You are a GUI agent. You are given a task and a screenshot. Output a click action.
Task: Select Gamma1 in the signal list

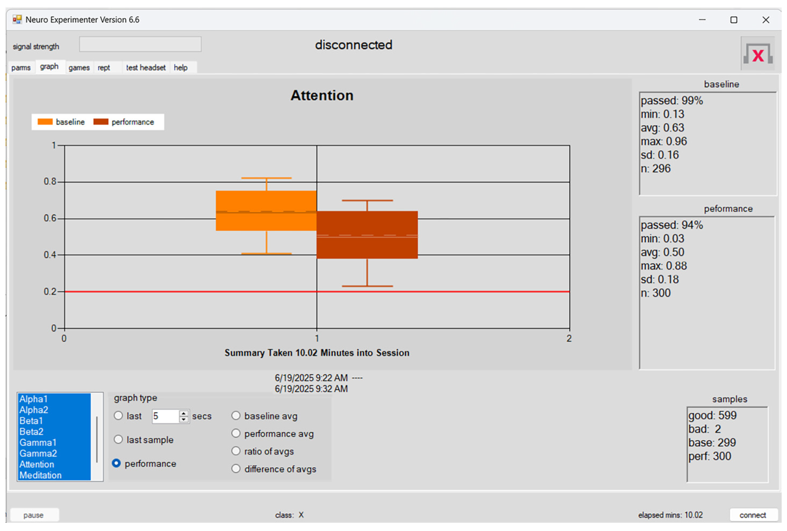pos(38,442)
